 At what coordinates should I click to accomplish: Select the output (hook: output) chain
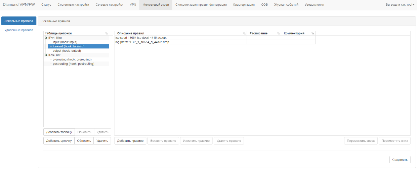[66, 51]
